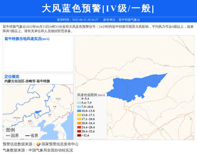Click the 国家预警信息发布中心 source link

pos(60,144)
